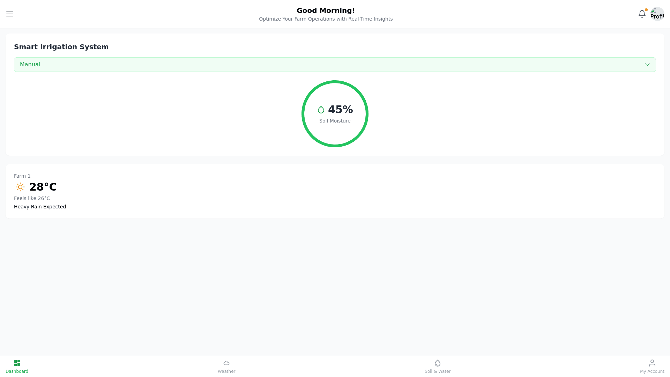670x377 pixels.
Task: Click the Soil & Water droplet icon
Action: point(438,363)
